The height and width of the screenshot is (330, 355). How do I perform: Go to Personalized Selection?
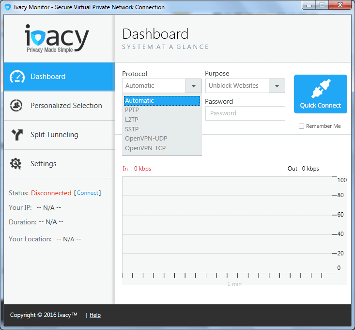click(59, 106)
